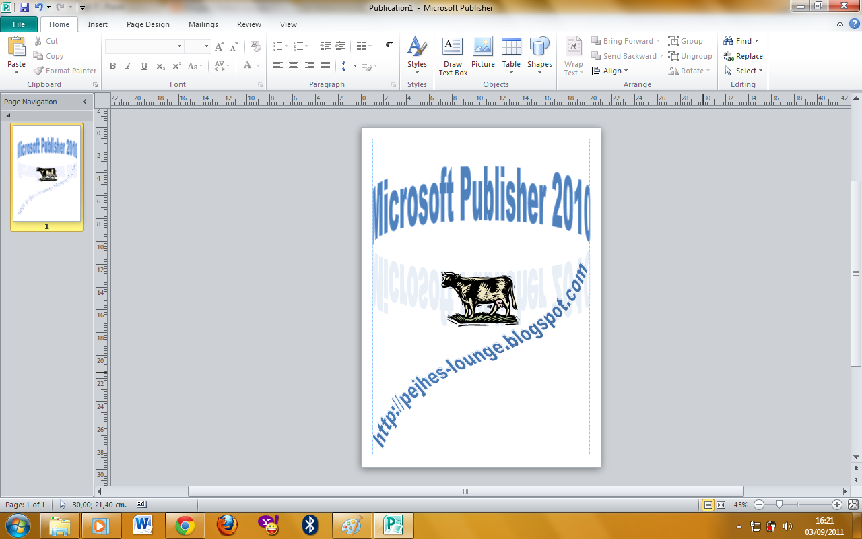Click the Copy button
Screen dimensions: 862x539
tap(48, 56)
